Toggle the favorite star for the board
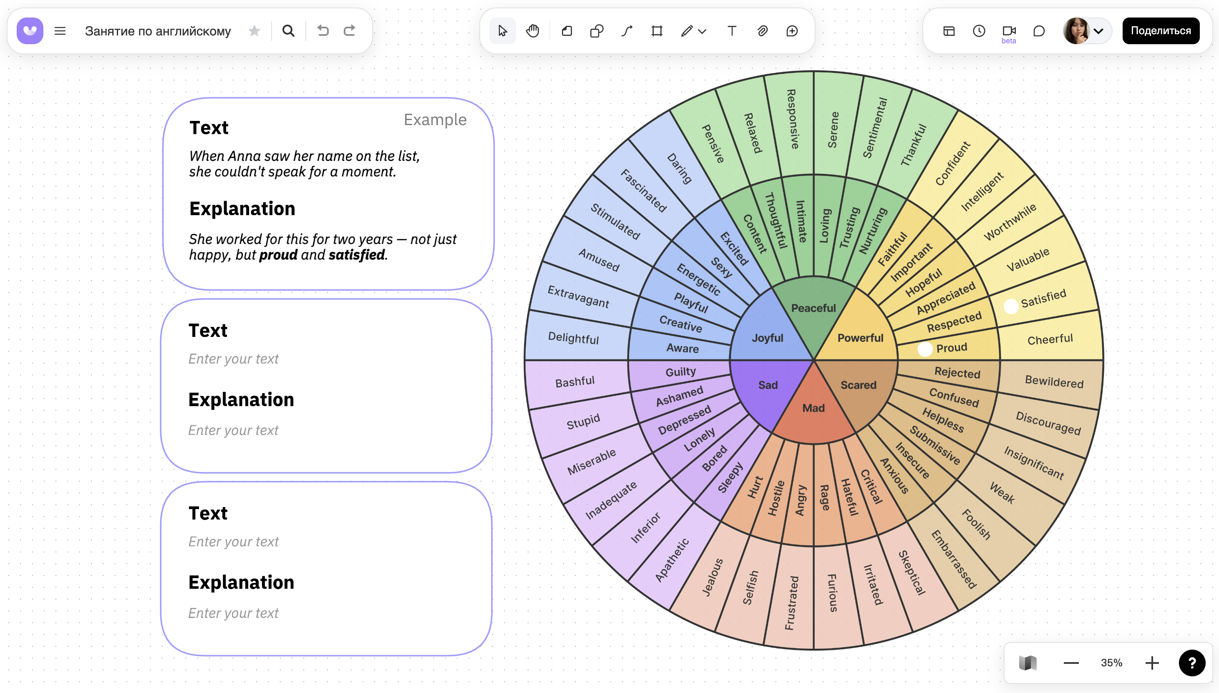Screen dimensions: 1219x693 click(255, 31)
